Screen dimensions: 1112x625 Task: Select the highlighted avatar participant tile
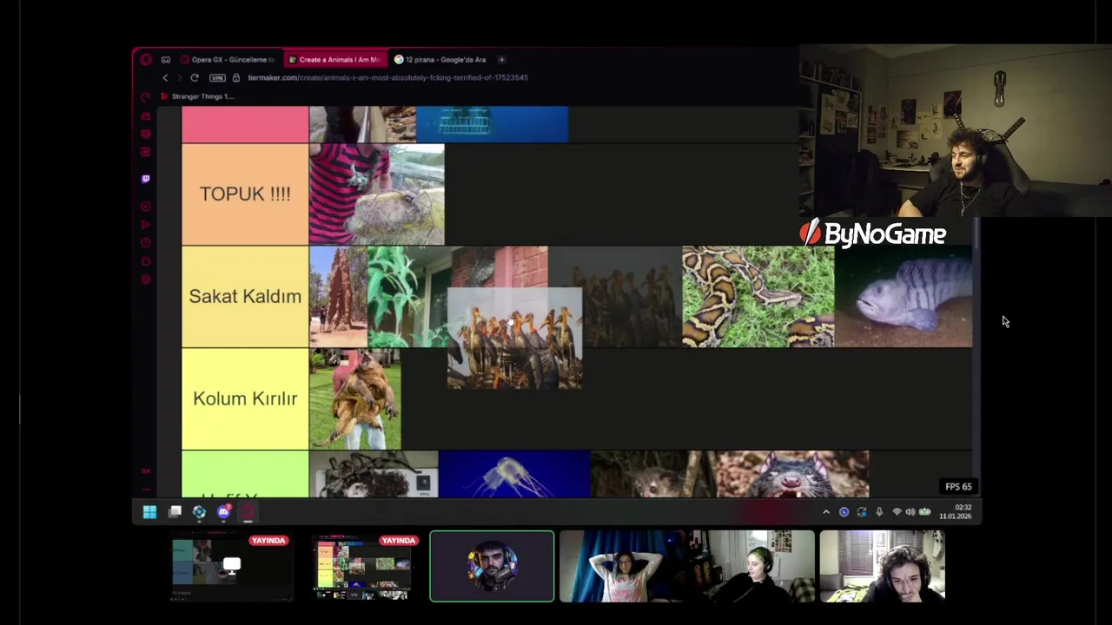(492, 567)
